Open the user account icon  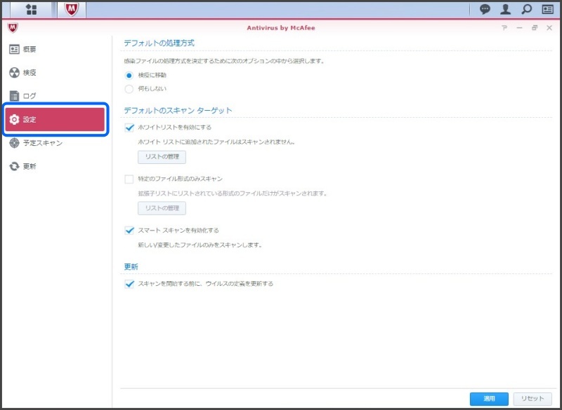coord(505,9)
